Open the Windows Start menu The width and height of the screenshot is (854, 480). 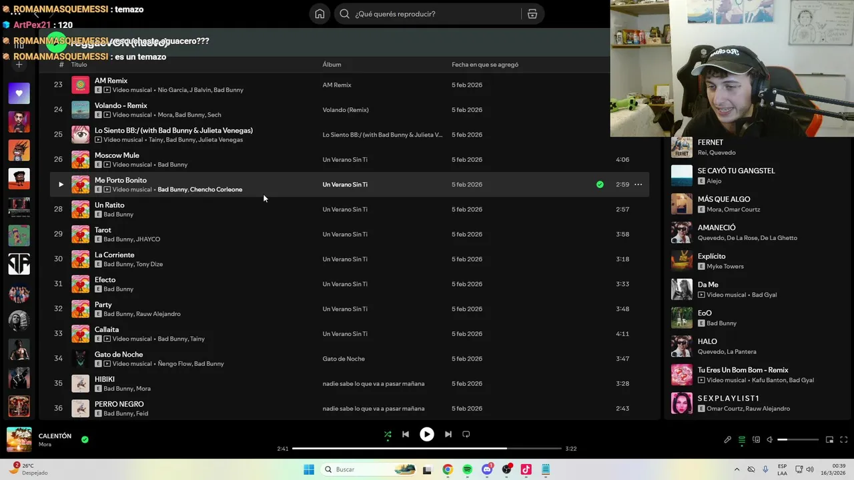coord(308,469)
